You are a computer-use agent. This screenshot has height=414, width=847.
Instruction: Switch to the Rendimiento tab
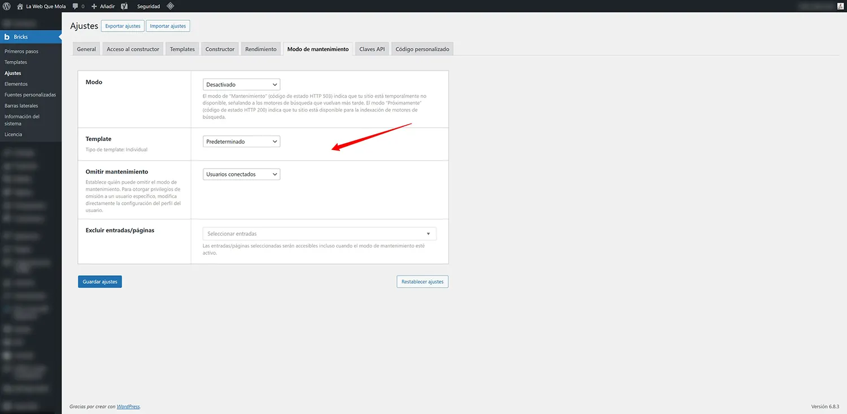[260, 49]
